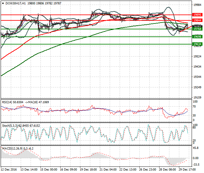Select the 19768 green support price label
This screenshot has height=173, width=204.
click(197, 29)
